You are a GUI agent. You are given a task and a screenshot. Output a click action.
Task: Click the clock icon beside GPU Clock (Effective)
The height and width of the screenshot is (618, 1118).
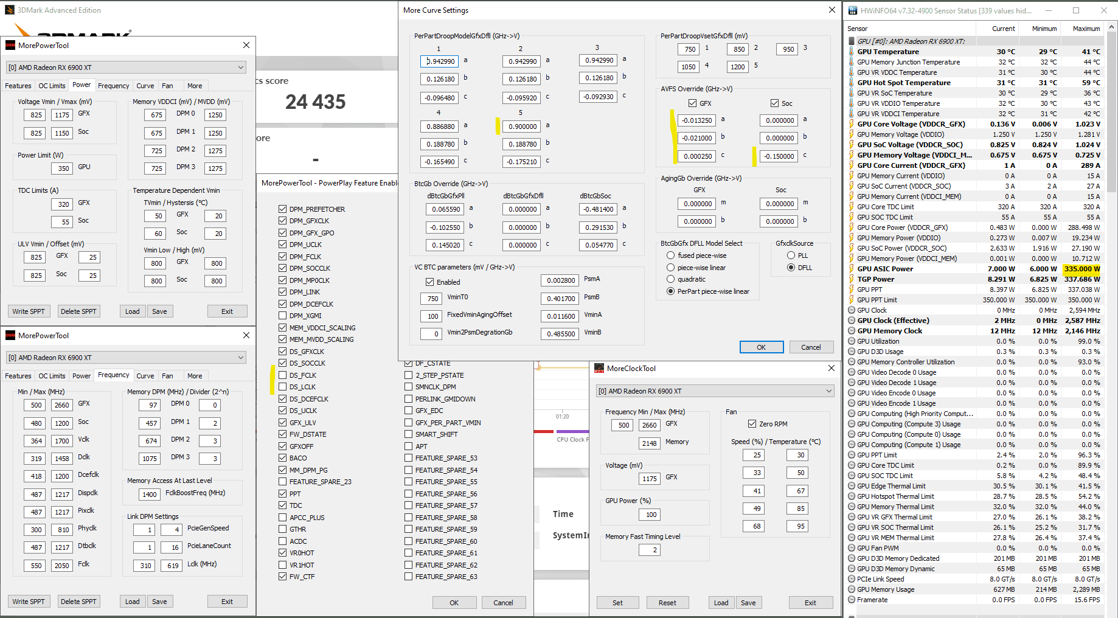[x=852, y=321]
